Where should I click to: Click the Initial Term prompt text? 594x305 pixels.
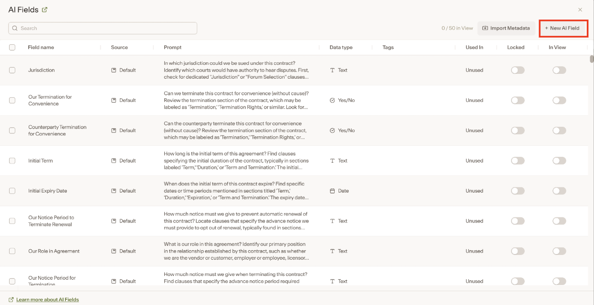click(x=235, y=161)
